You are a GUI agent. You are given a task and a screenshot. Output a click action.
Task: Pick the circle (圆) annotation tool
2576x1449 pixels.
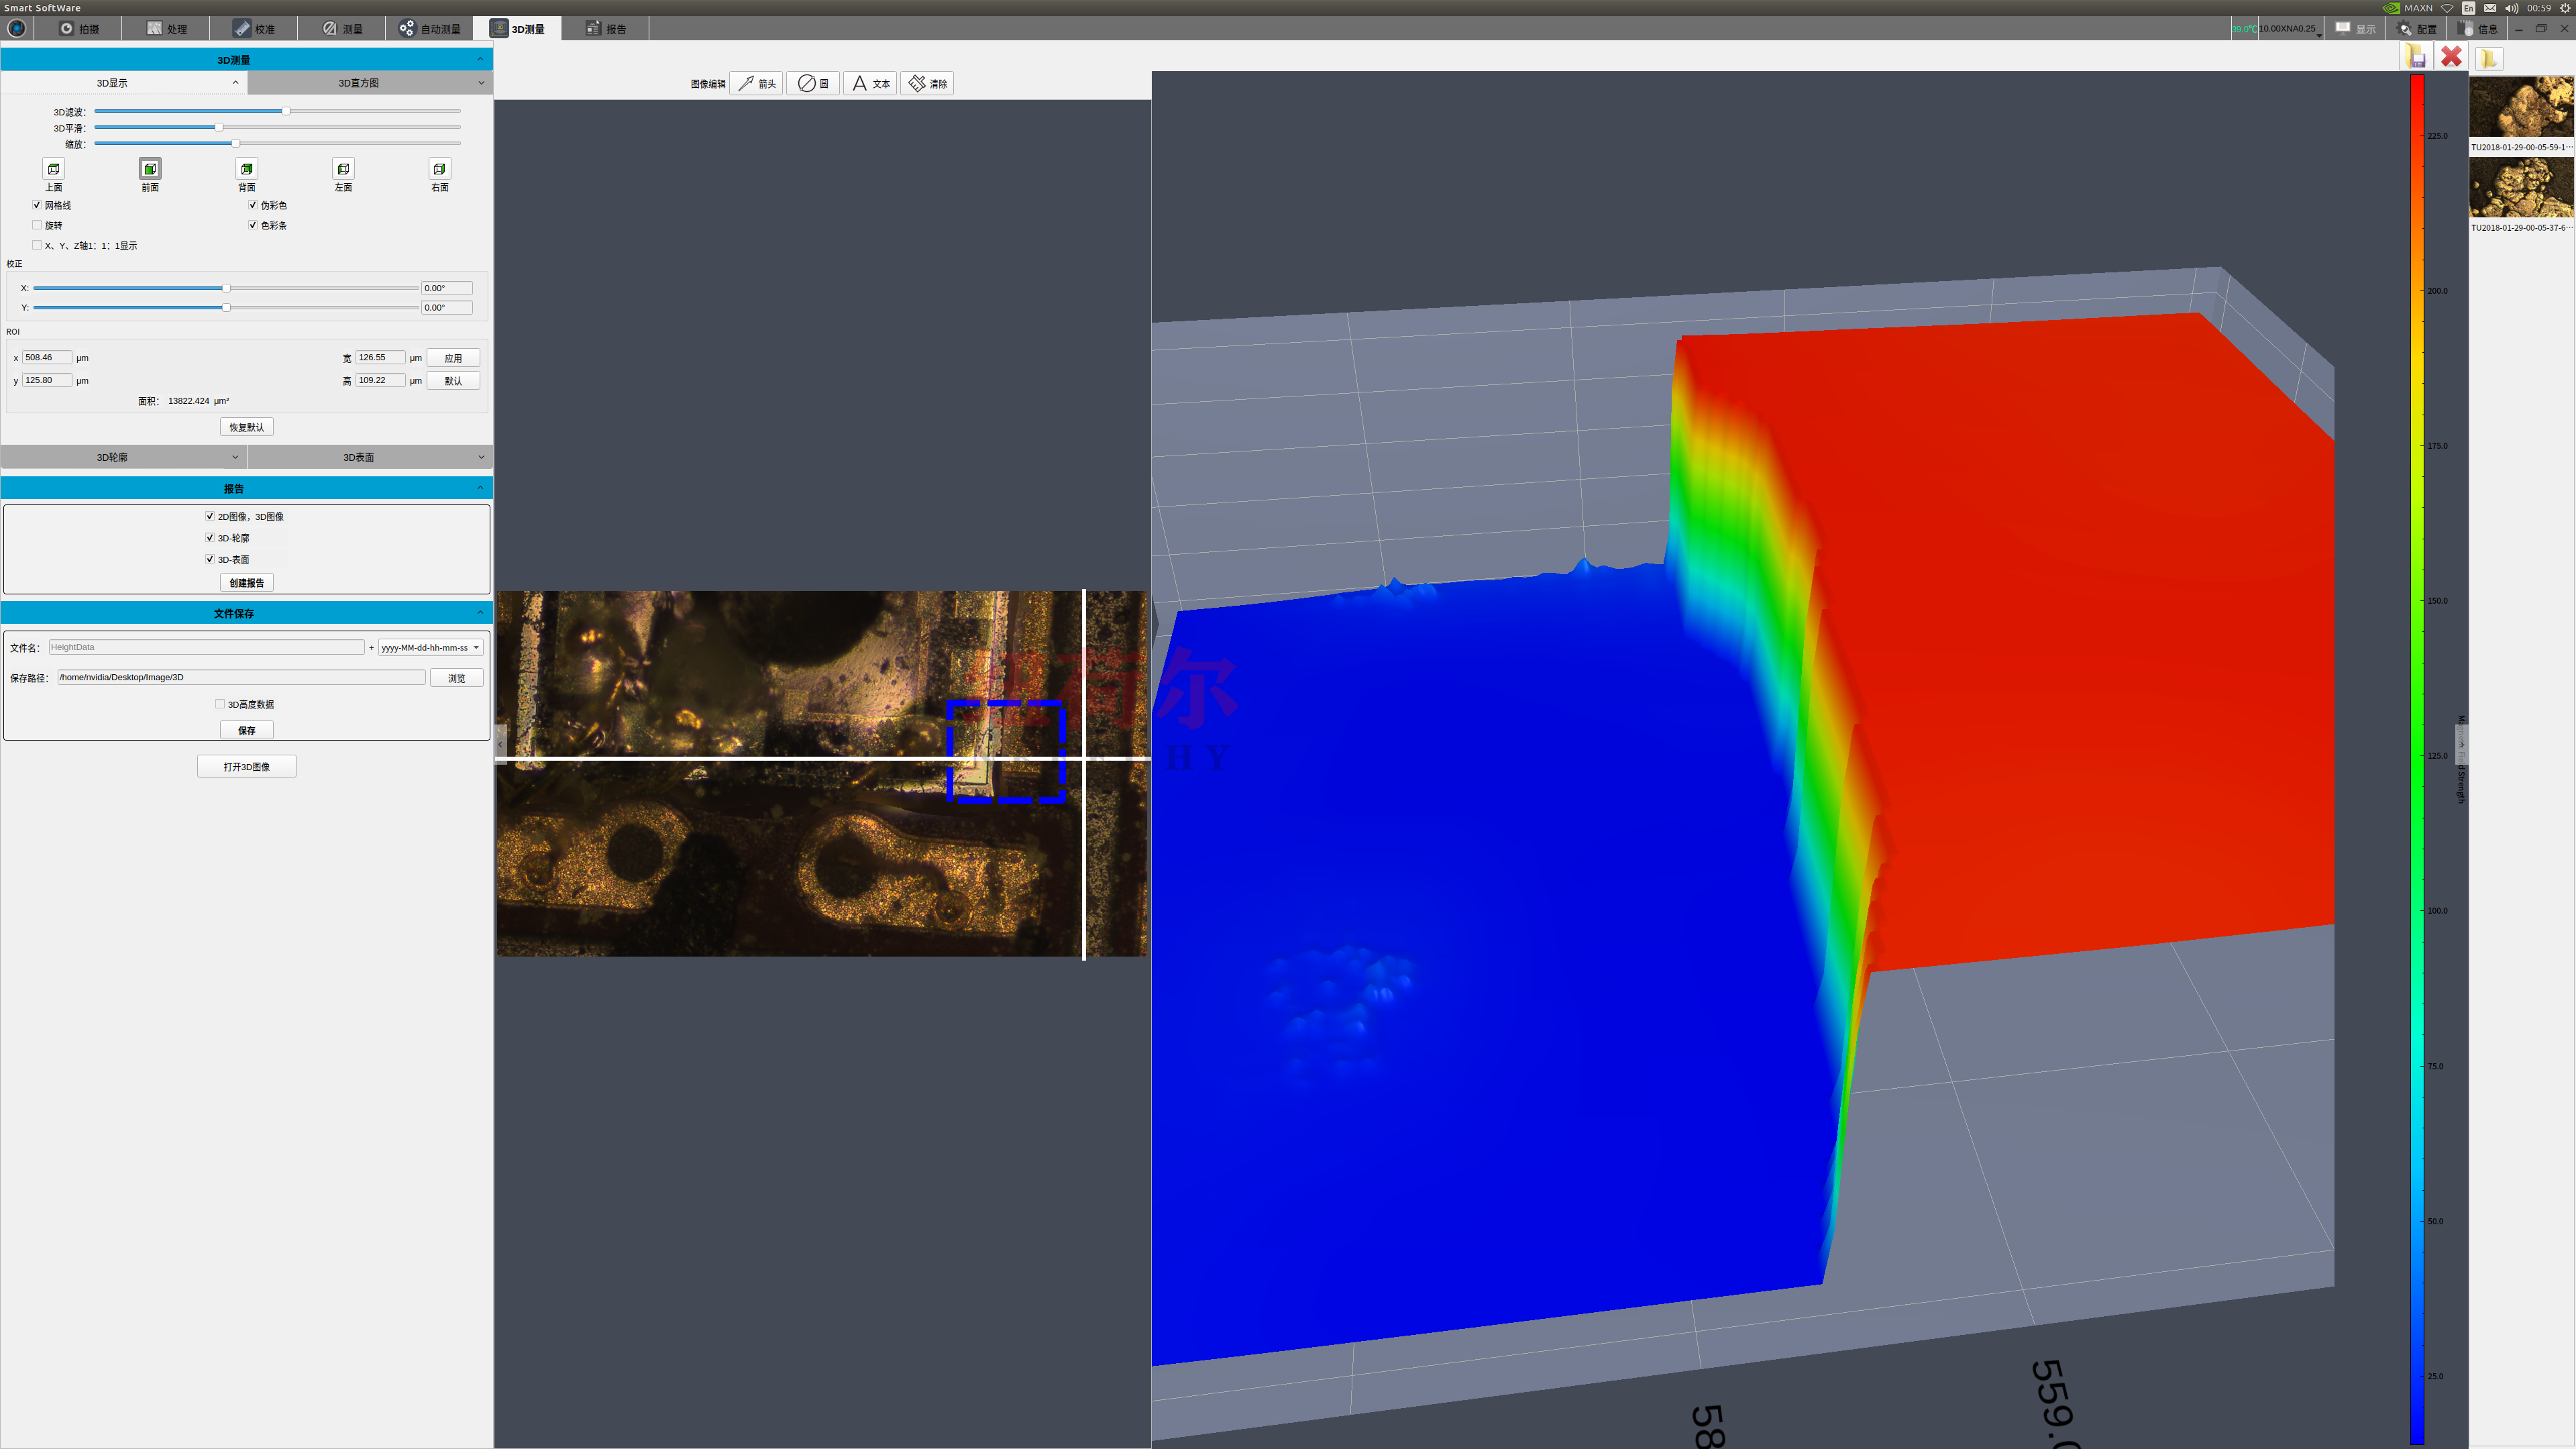[813, 84]
